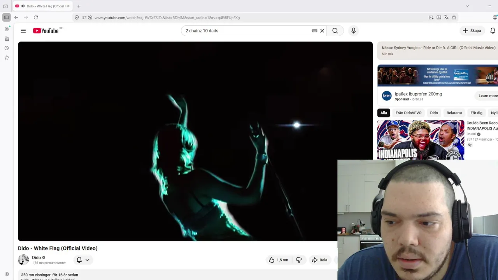
Task: Open site permissions settings icon in address bar
Action: tap(84, 17)
